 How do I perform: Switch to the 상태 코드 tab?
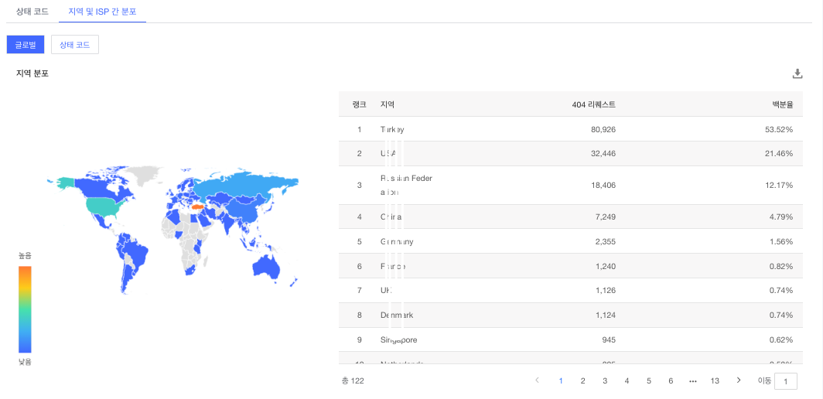pyautogui.click(x=32, y=11)
